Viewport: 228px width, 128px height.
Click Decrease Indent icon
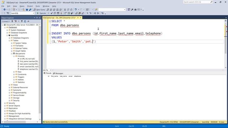(95, 13)
